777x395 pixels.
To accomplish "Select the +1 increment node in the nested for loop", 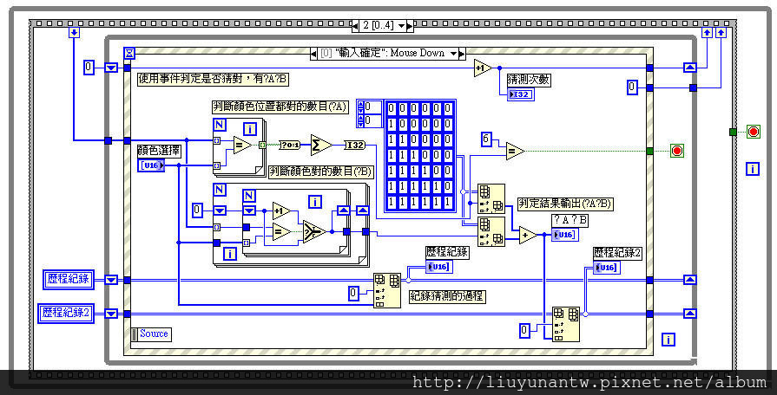I will point(281,211).
